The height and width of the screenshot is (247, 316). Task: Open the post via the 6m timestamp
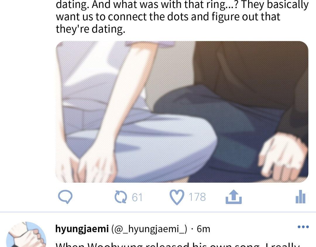pyautogui.click(x=203, y=229)
